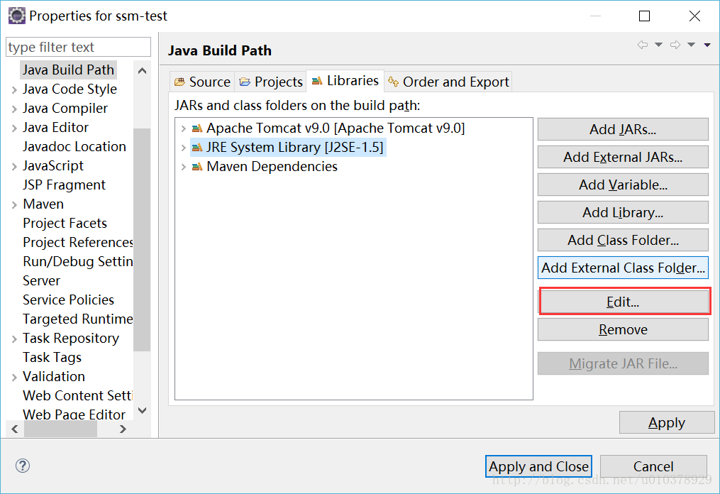Click the sidebar scroll down arrow
Image resolution: width=720 pixels, height=494 pixels.
tap(143, 410)
